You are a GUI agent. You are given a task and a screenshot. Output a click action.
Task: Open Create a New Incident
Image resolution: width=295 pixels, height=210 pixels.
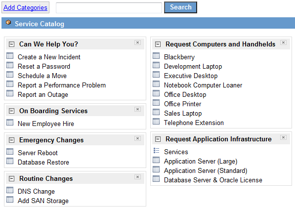pos(49,57)
